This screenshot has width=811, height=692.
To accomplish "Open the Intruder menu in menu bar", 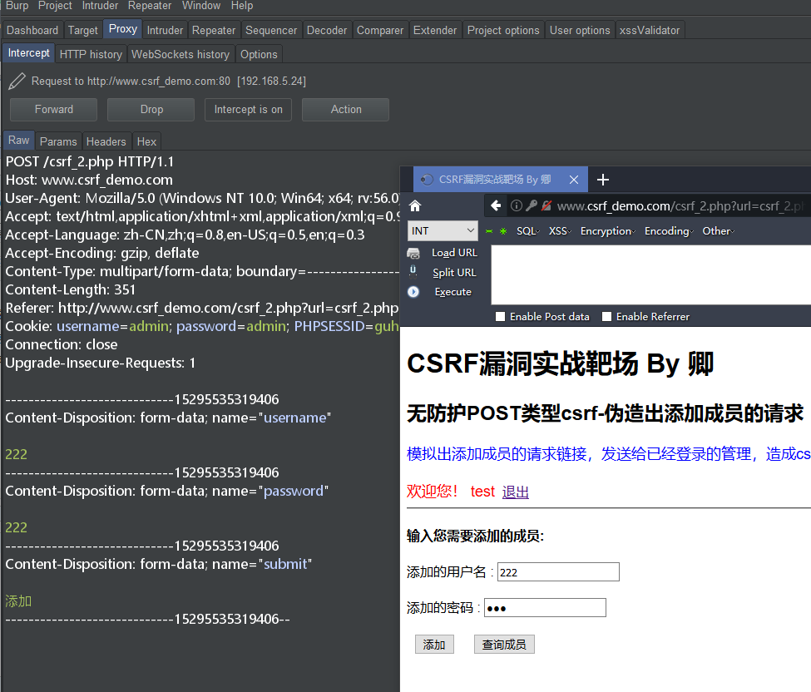I will coord(100,6).
